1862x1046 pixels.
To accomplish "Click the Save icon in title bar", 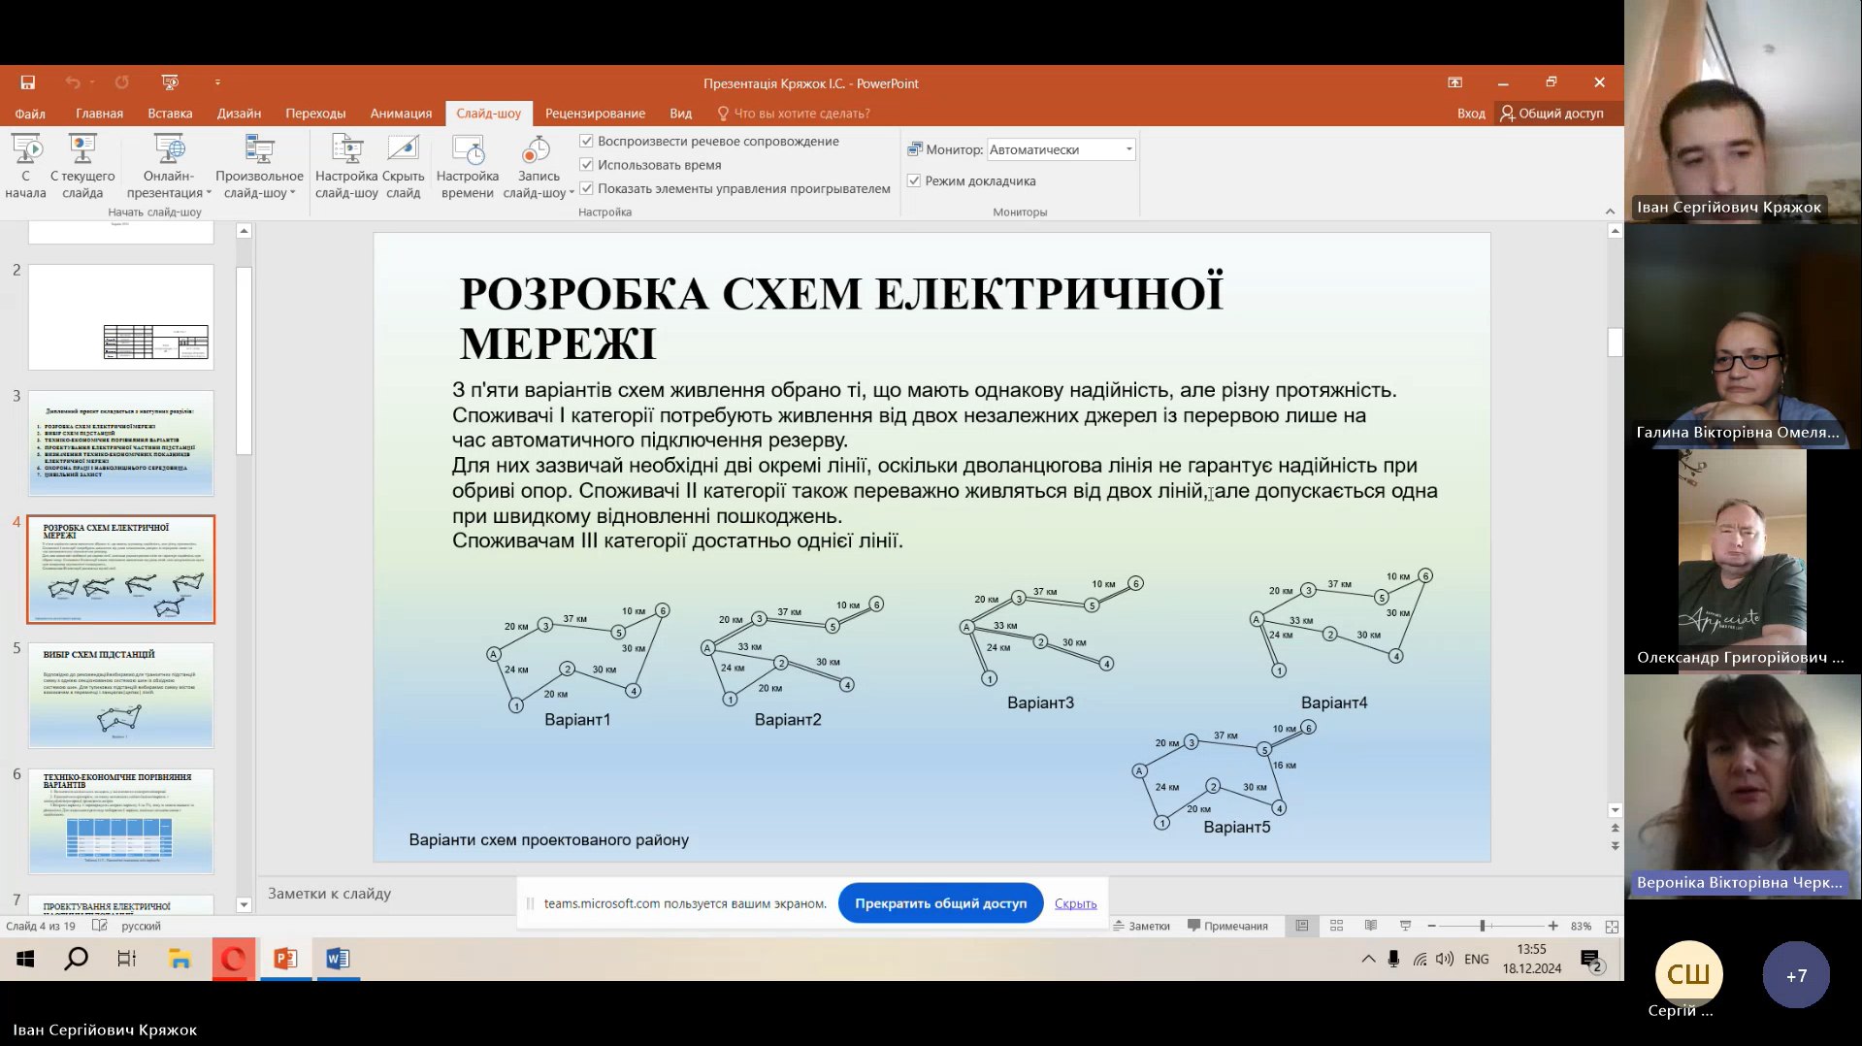I will click(x=28, y=82).
